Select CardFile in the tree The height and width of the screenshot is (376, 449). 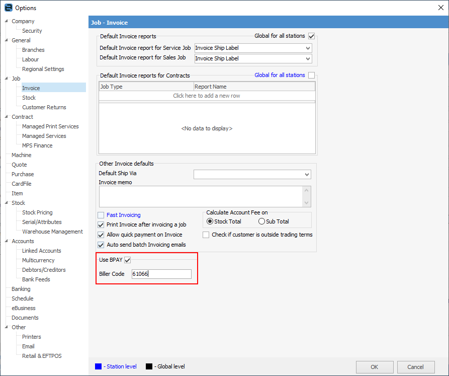point(22,184)
